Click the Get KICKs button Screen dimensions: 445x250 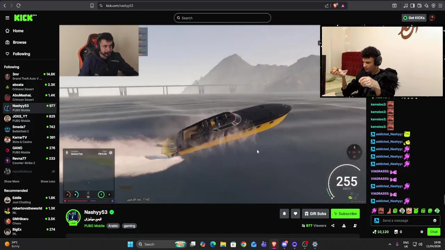414,18
